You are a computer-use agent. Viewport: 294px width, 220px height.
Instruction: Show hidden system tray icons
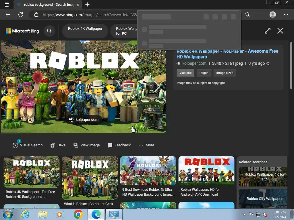point(244,215)
